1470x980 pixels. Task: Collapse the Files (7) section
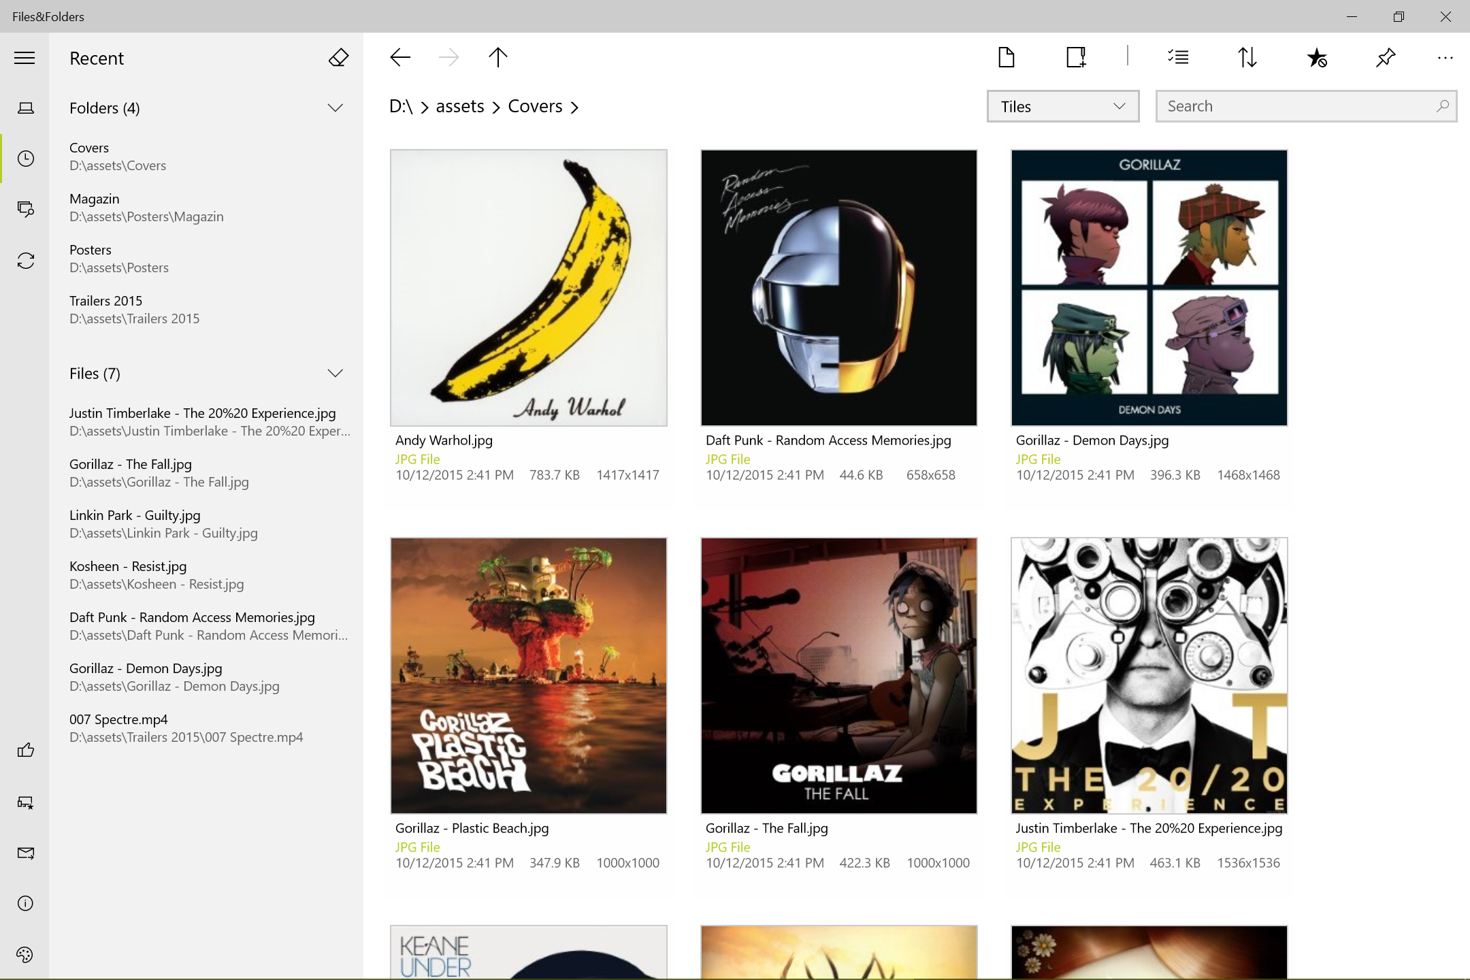click(335, 373)
